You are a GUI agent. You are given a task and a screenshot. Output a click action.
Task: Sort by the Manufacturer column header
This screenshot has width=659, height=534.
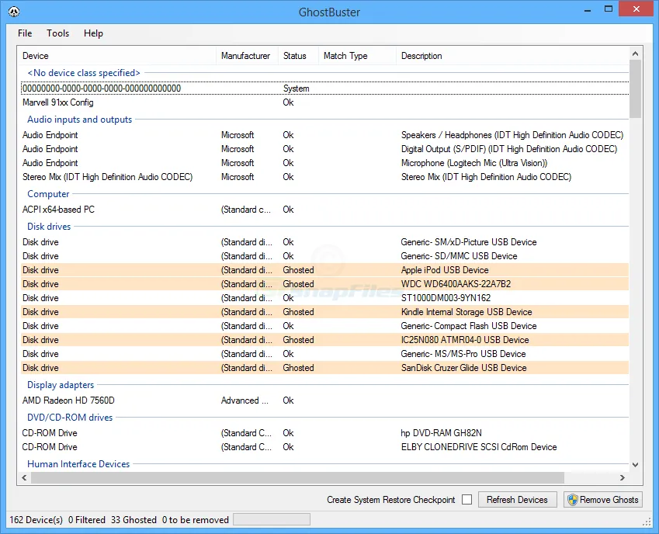click(247, 56)
